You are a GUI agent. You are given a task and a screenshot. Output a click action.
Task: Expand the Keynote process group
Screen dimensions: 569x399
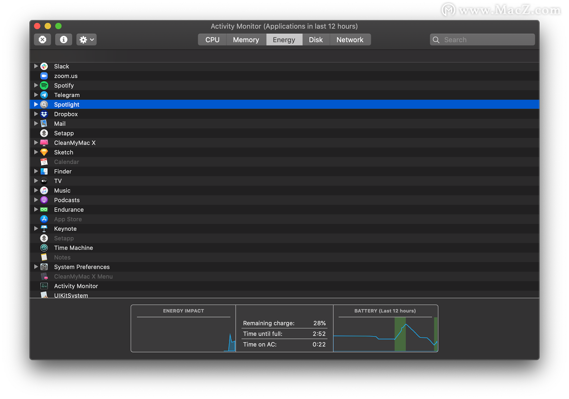pyautogui.click(x=36, y=229)
